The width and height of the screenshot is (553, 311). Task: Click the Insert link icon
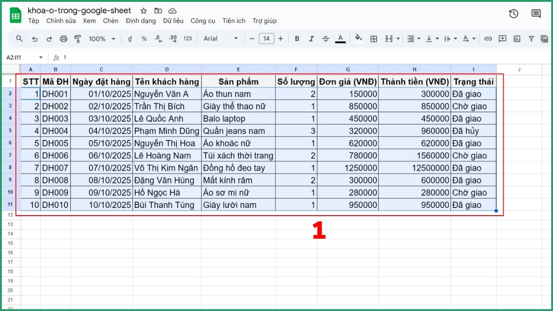coord(488,39)
